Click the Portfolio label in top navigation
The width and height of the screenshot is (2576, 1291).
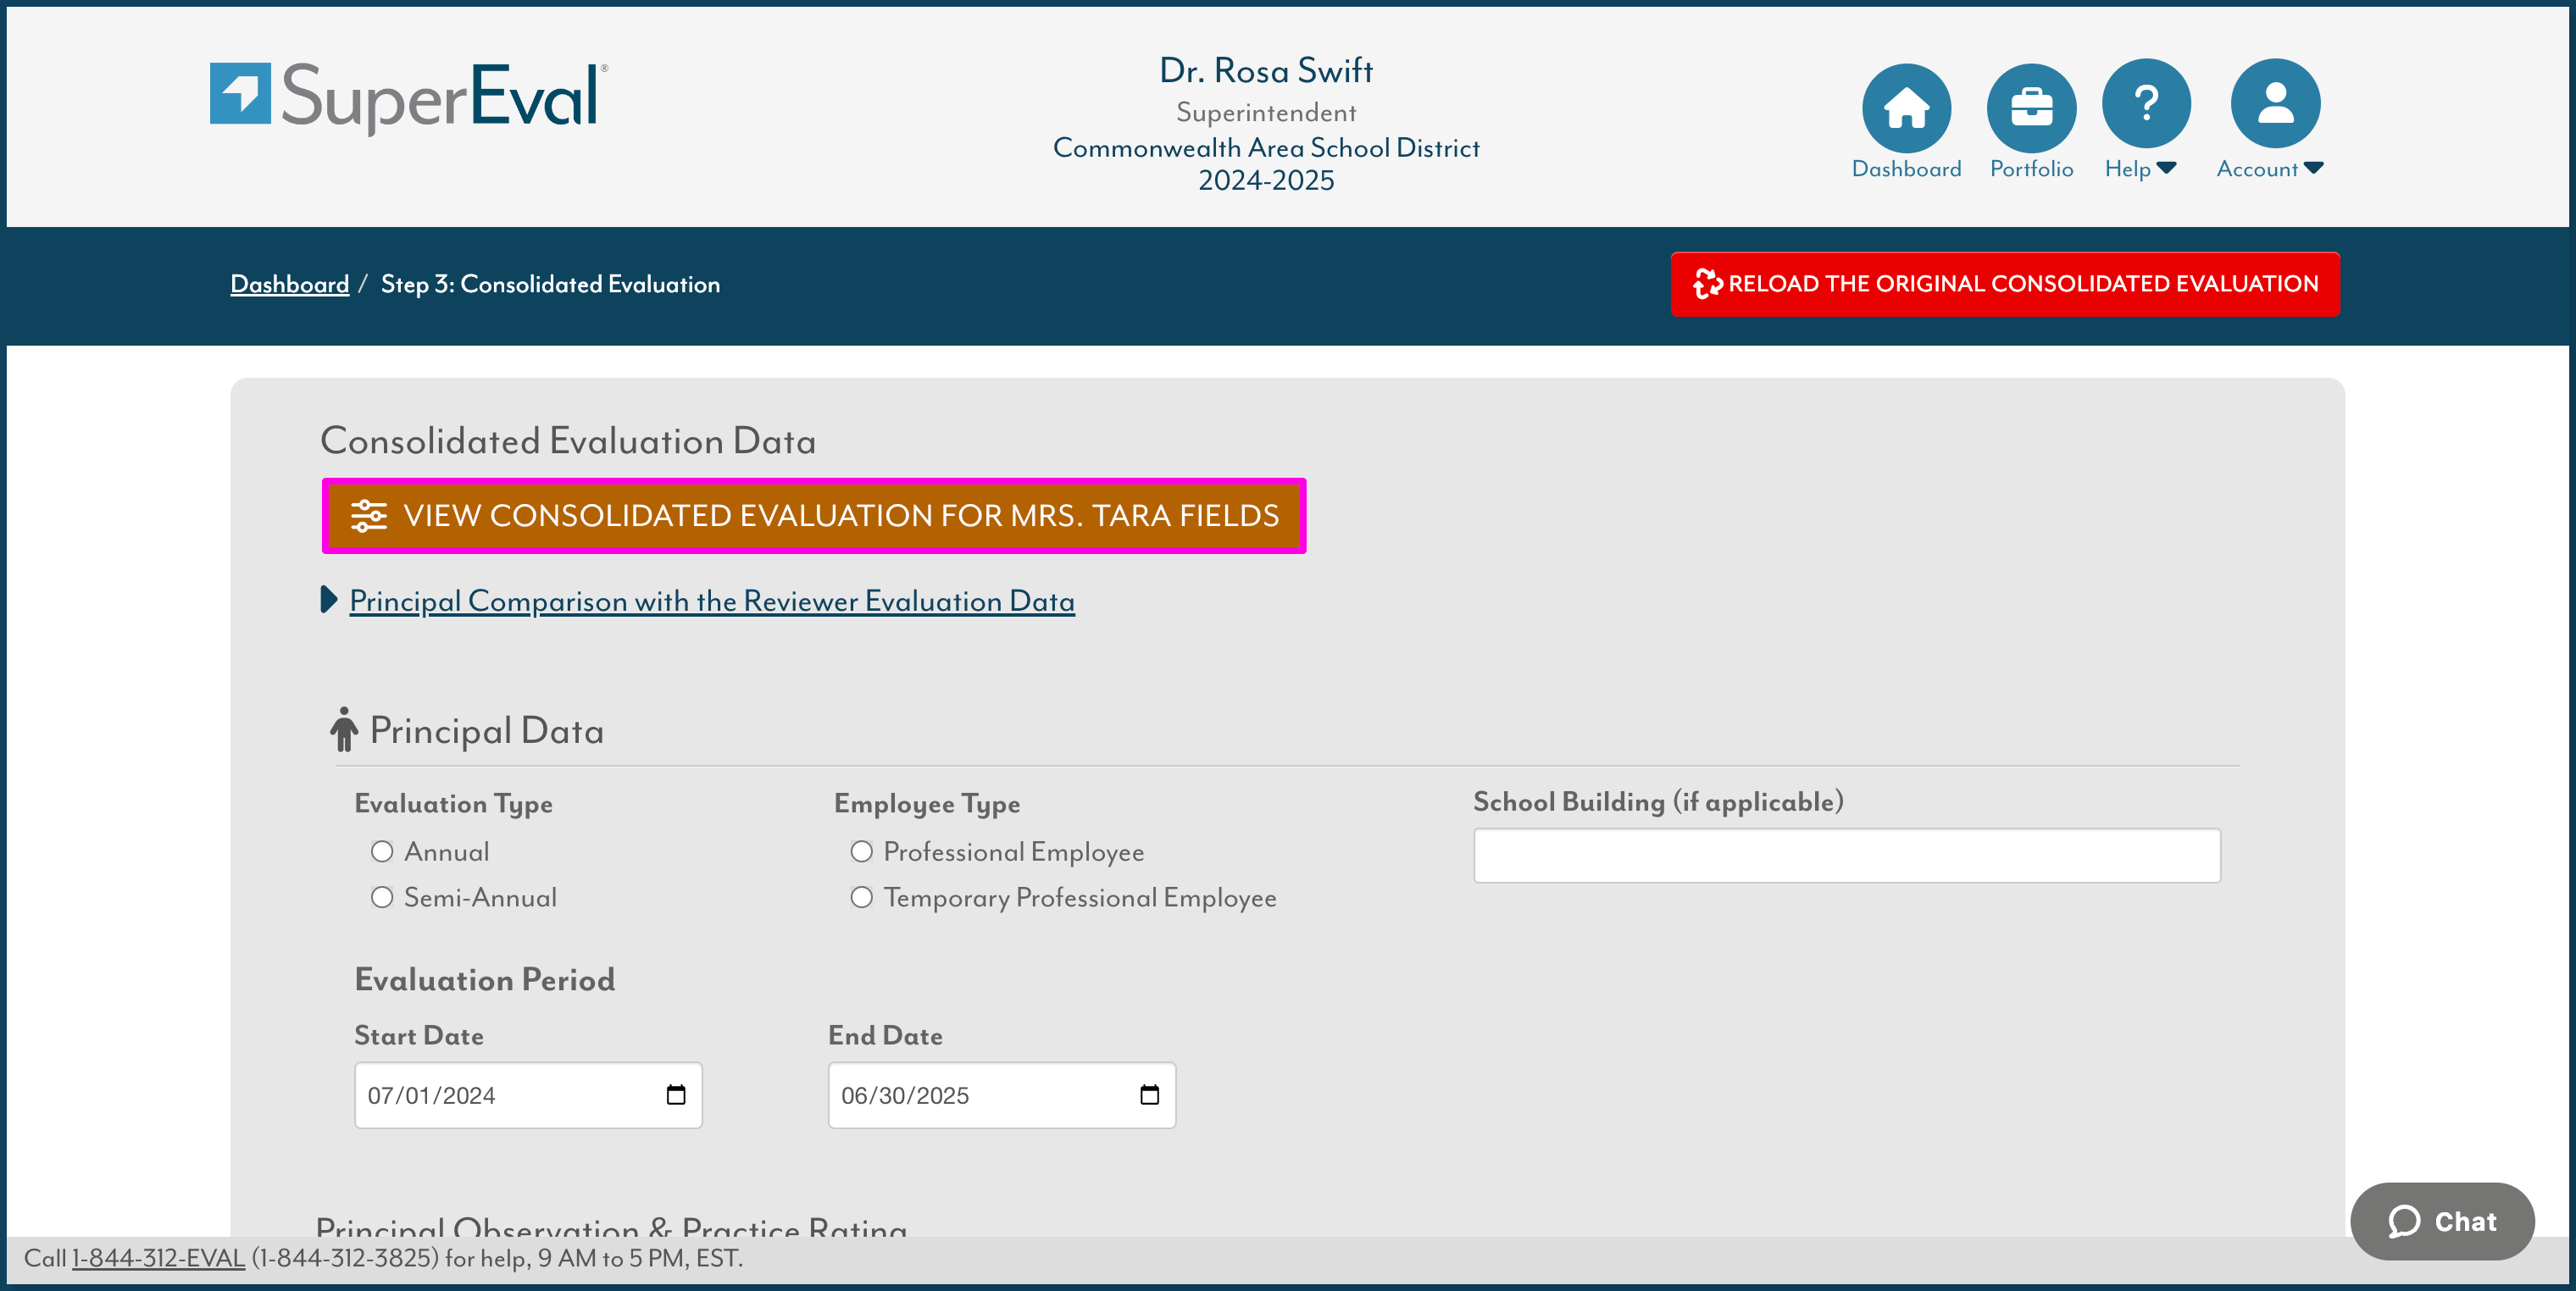2031,169
